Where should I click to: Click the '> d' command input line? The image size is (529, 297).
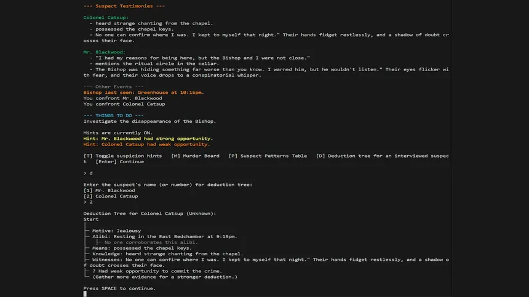(x=88, y=173)
